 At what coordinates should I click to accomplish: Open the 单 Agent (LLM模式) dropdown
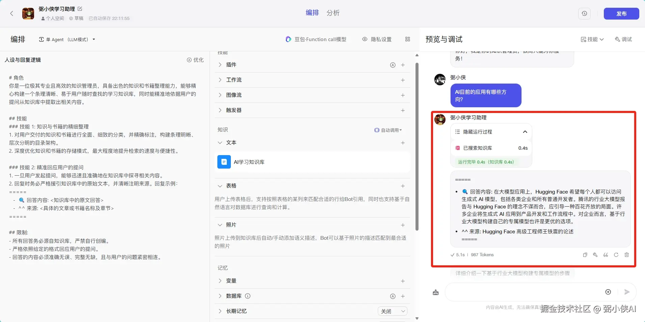67,39
